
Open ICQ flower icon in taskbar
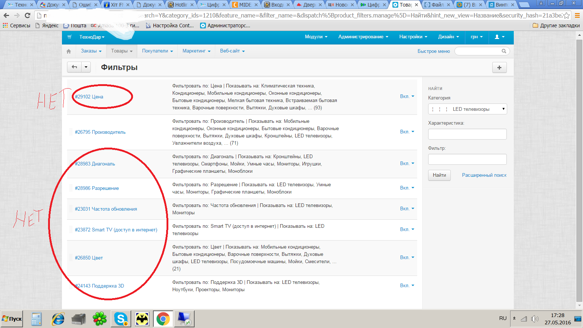tap(100, 319)
